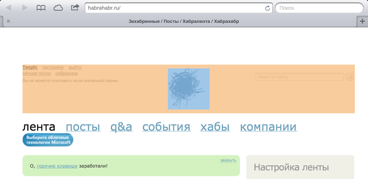Open the горячие клавиши link
368x179 pixels.
57,166
